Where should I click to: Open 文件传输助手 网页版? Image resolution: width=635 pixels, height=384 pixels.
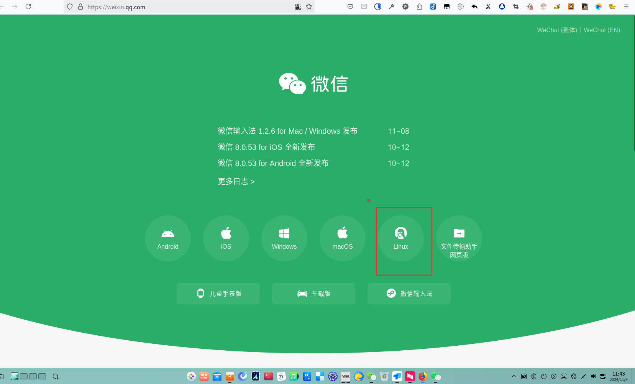(459, 238)
